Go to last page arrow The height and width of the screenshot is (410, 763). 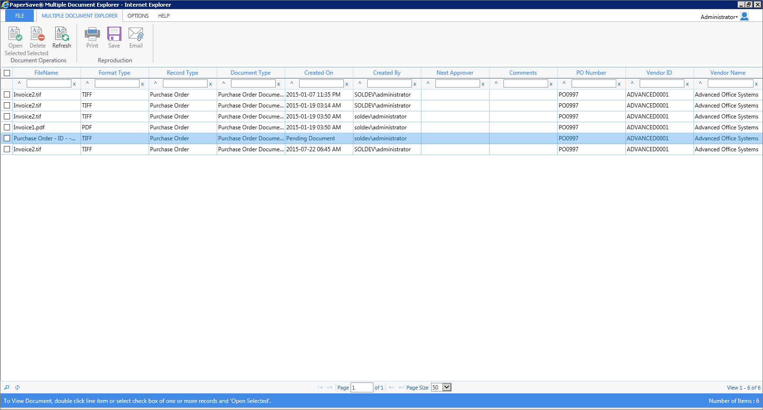coord(401,388)
